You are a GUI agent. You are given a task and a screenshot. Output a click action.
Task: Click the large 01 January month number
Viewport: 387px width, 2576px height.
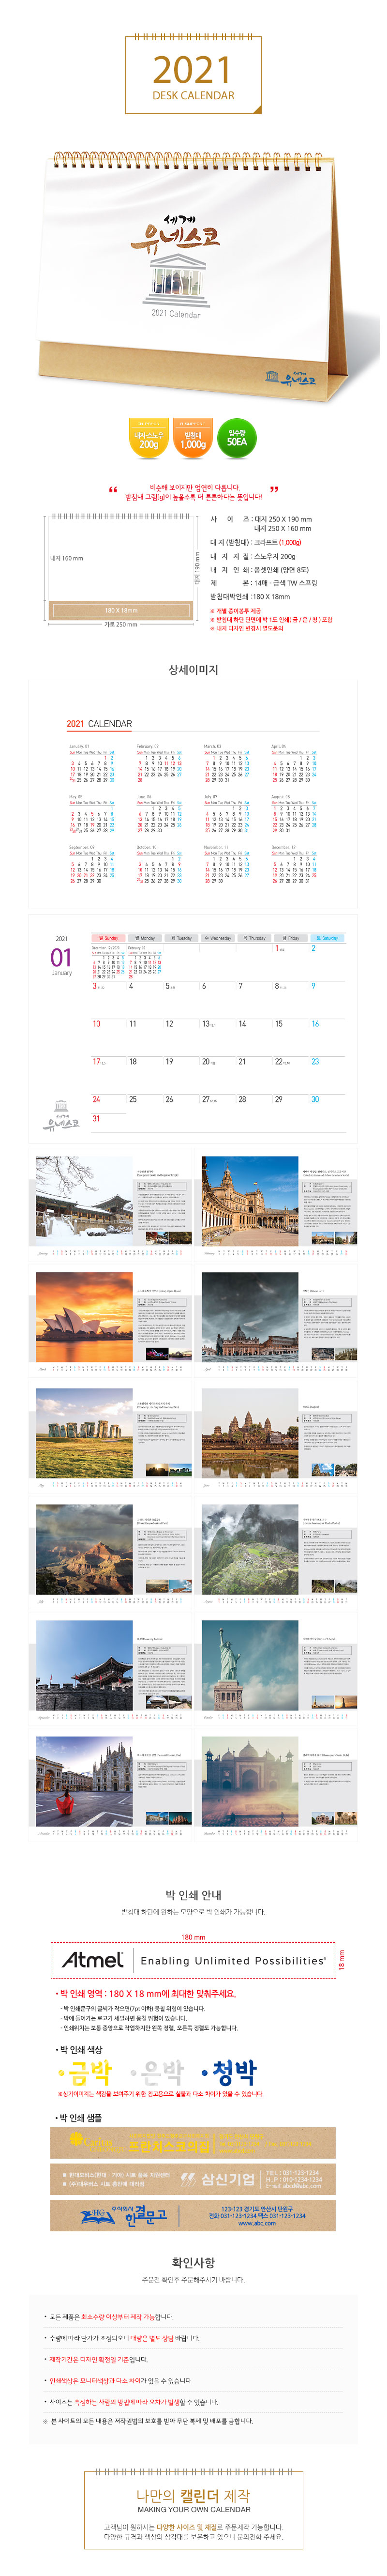[x=61, y=957]
